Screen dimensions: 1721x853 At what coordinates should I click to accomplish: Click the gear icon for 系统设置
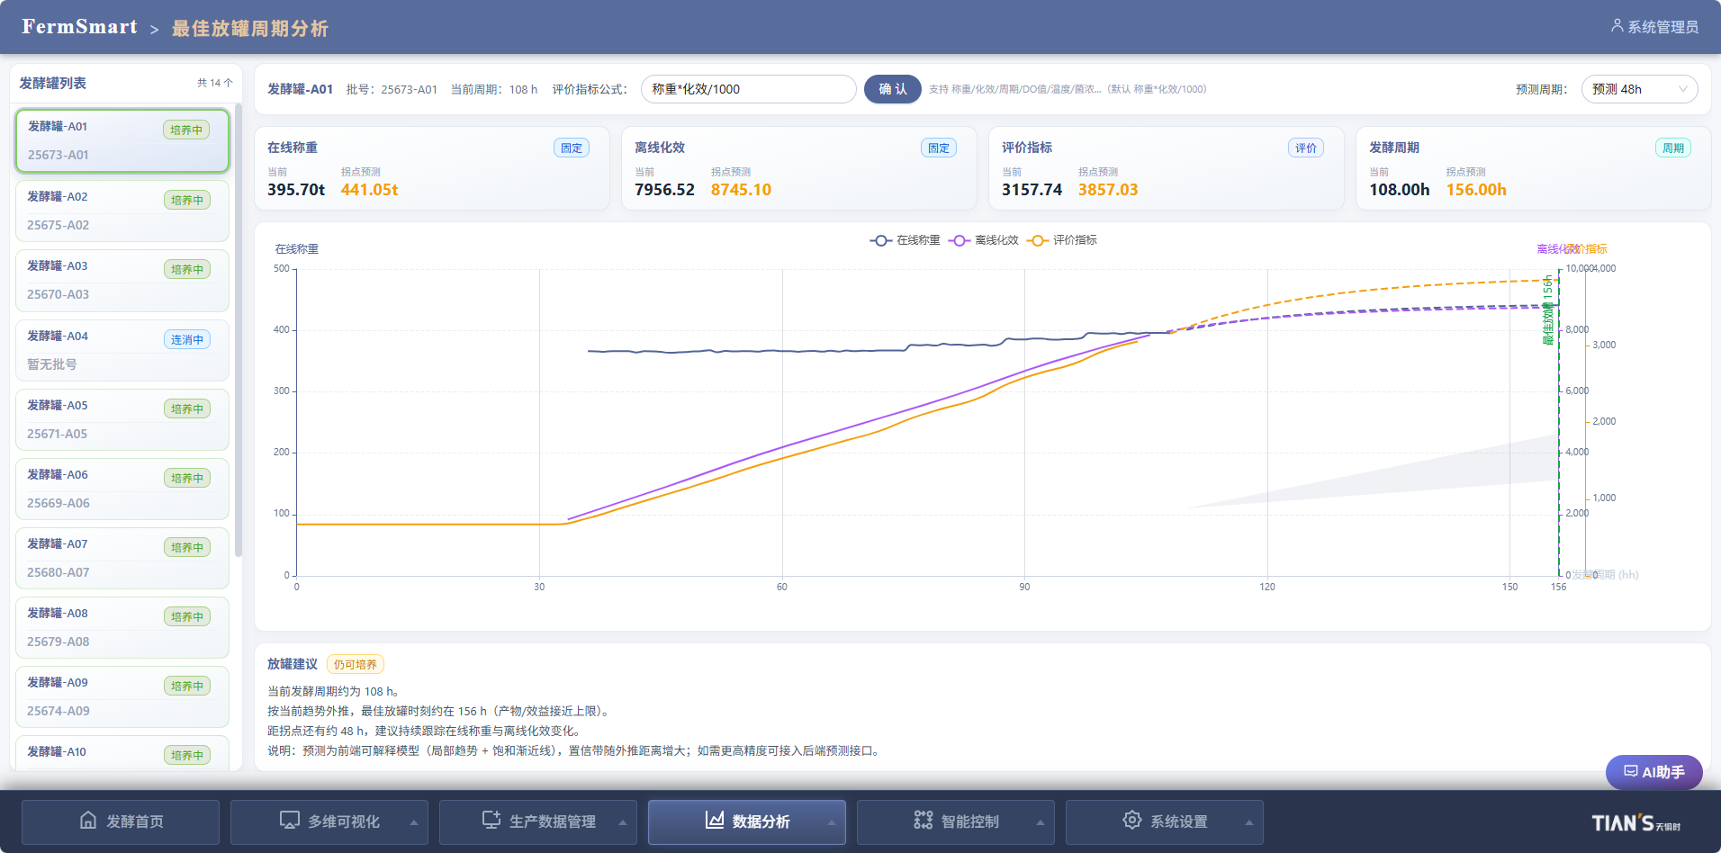1131,821
